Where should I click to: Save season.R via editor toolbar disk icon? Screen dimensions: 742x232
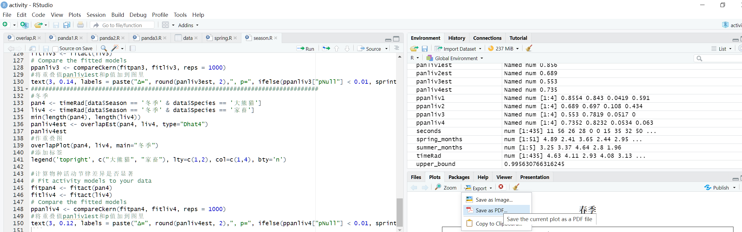click(x=46, y=48)
